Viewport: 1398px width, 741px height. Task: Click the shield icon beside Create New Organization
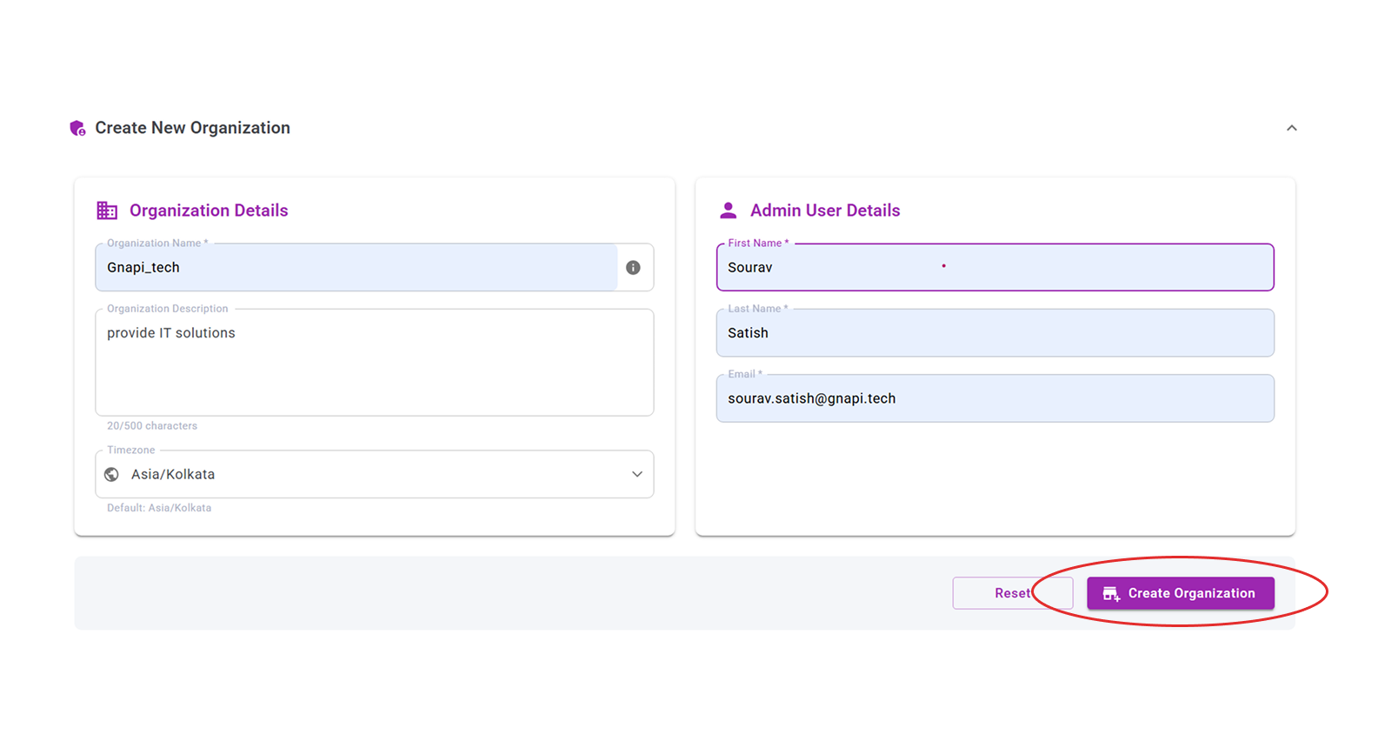click(x=77, y=129)
